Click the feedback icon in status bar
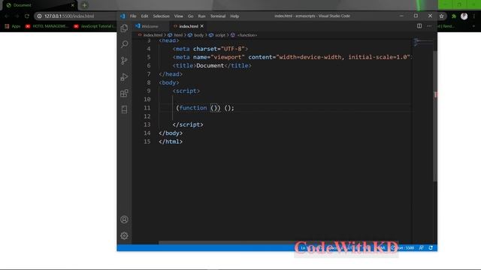Image resolution: width=481 pixels, height=270 pixels. tap(421, 247)
